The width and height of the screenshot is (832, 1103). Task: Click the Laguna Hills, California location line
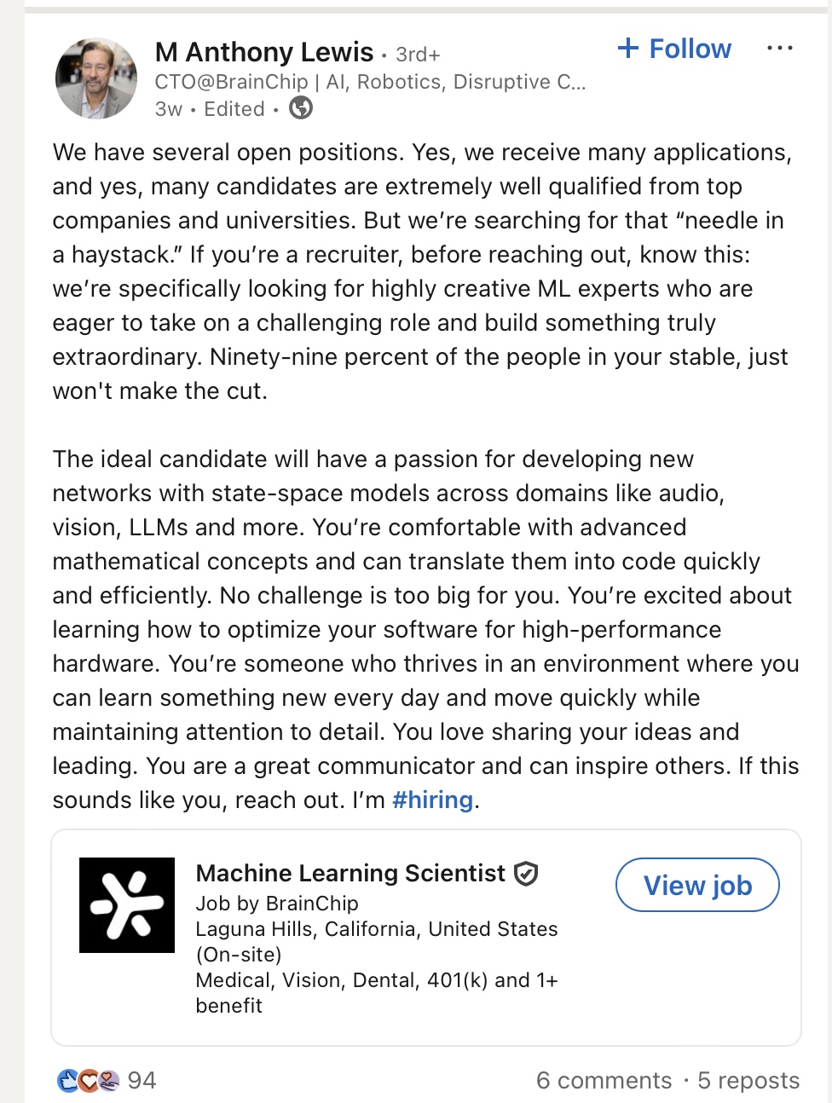click(x=377, y=929)
